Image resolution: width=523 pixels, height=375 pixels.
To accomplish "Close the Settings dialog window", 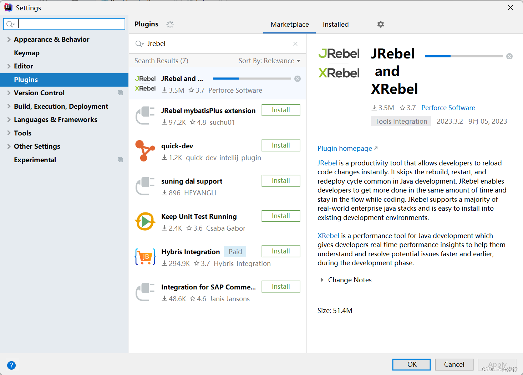I will click(x=511, y=7).
